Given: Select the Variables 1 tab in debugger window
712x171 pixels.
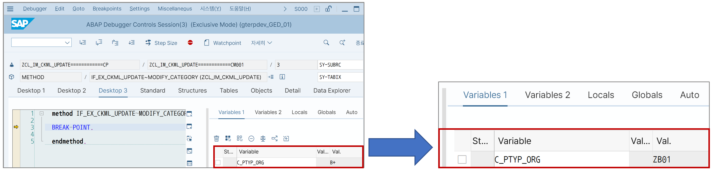Looking at the screenshot, I should coord(231,112).
